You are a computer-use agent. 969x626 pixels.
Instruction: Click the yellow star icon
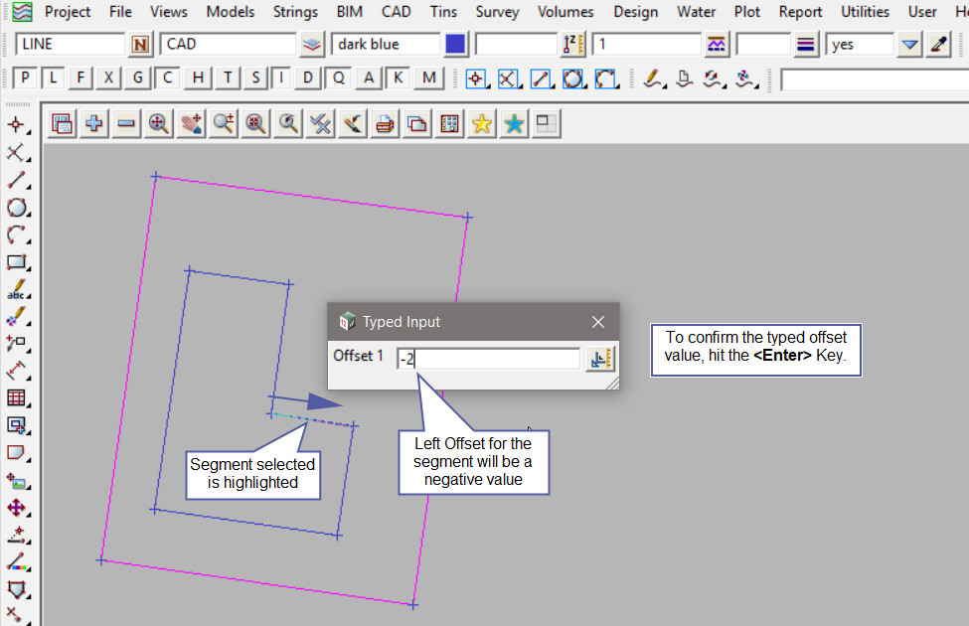coord(482,123)
